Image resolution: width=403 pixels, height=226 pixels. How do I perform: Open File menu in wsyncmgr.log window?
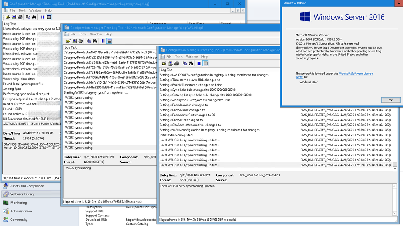12,10
